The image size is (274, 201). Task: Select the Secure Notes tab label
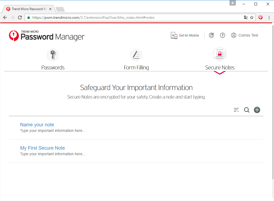220,68
